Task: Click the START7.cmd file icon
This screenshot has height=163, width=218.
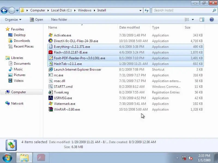Action: pyautogui.click(x=51, y=86)
